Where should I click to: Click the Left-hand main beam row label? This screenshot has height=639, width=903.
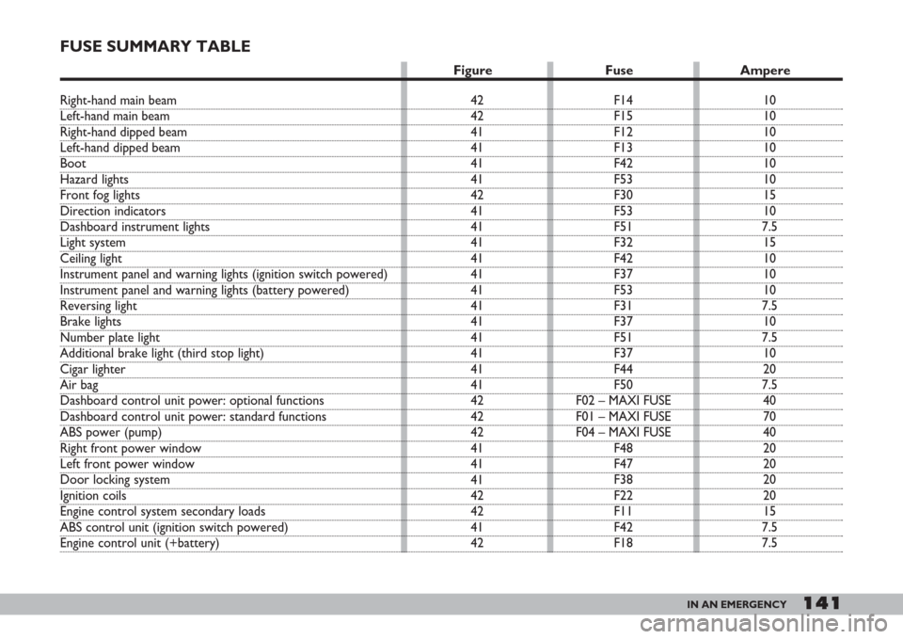coord(115,116)
